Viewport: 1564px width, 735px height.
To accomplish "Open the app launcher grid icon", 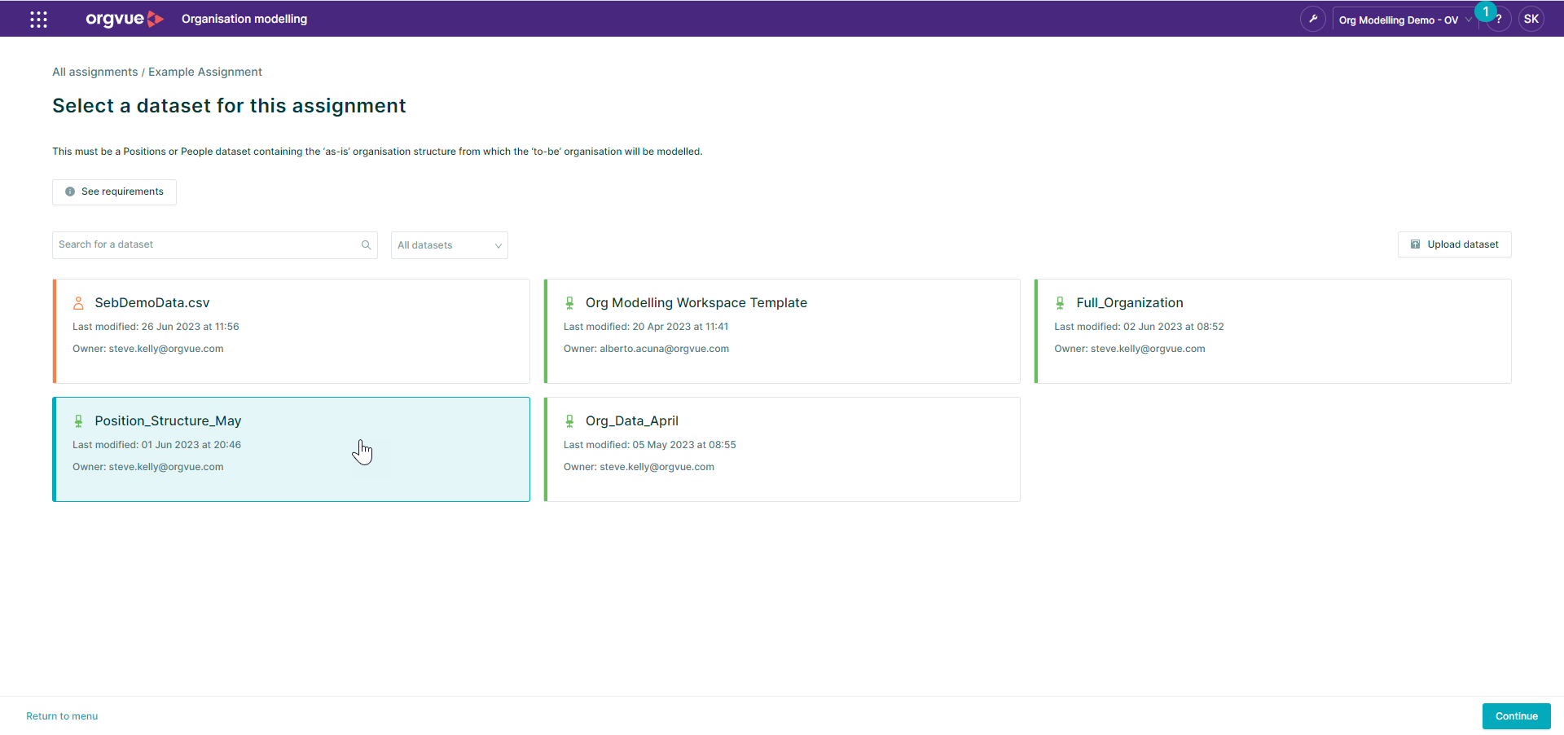I will pos(38,19).
